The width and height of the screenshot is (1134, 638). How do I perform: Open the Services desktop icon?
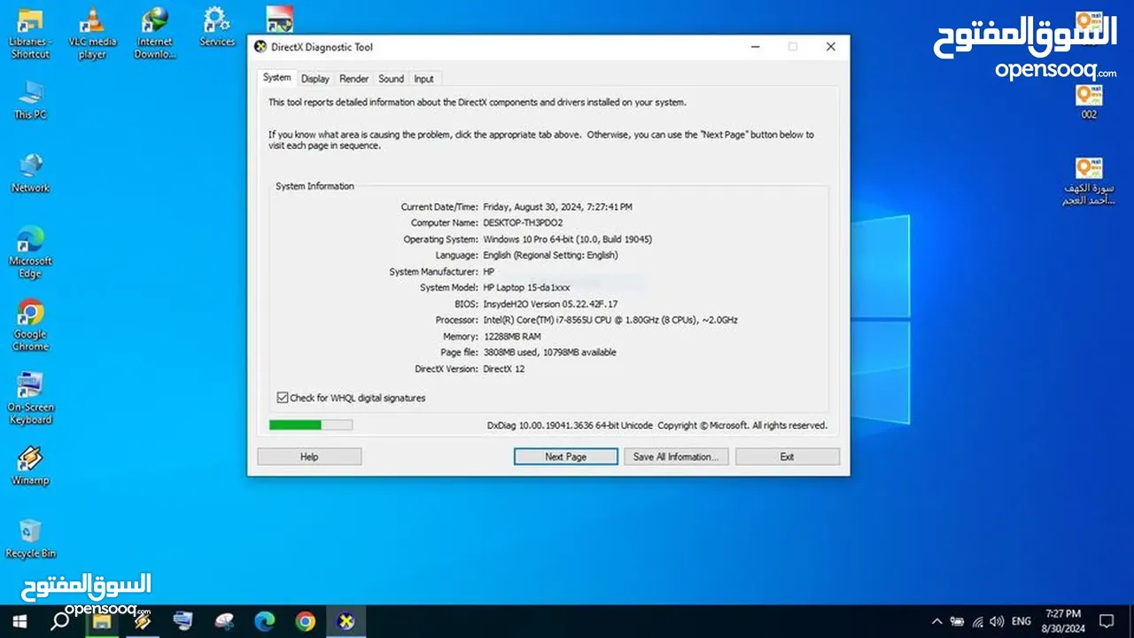[217, 27]
